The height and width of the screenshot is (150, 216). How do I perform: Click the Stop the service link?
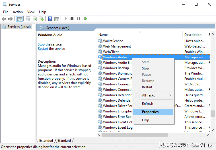point(41,44)
